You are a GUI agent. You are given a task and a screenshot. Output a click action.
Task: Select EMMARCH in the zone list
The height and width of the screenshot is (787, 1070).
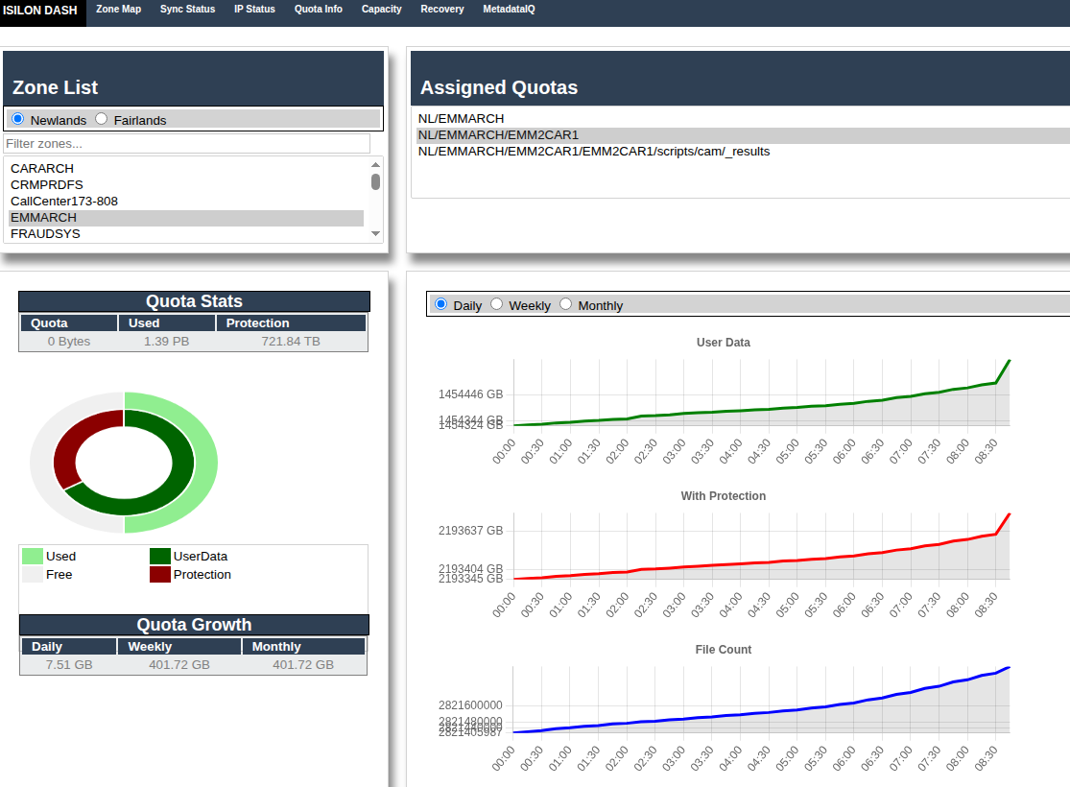coord(186,217)
